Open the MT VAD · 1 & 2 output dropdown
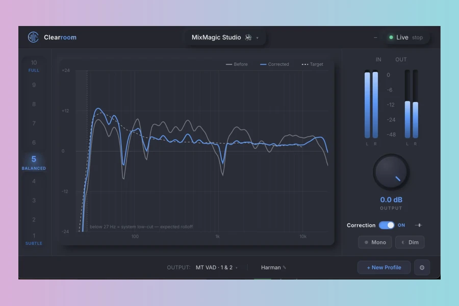Viewport: 459px width, 306px height. click(217, 267)
